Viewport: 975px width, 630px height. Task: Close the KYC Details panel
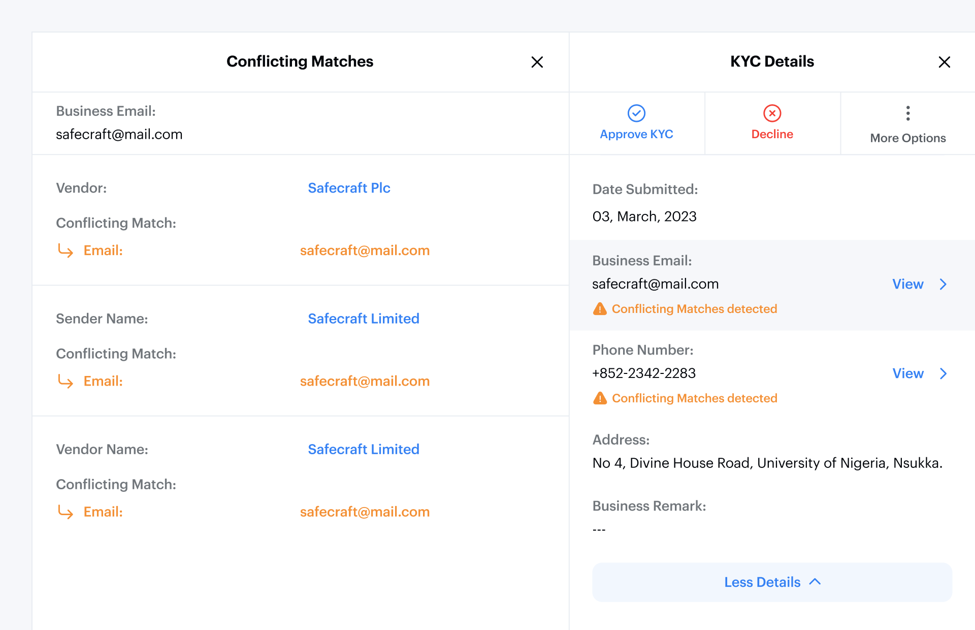click(944, 62)
